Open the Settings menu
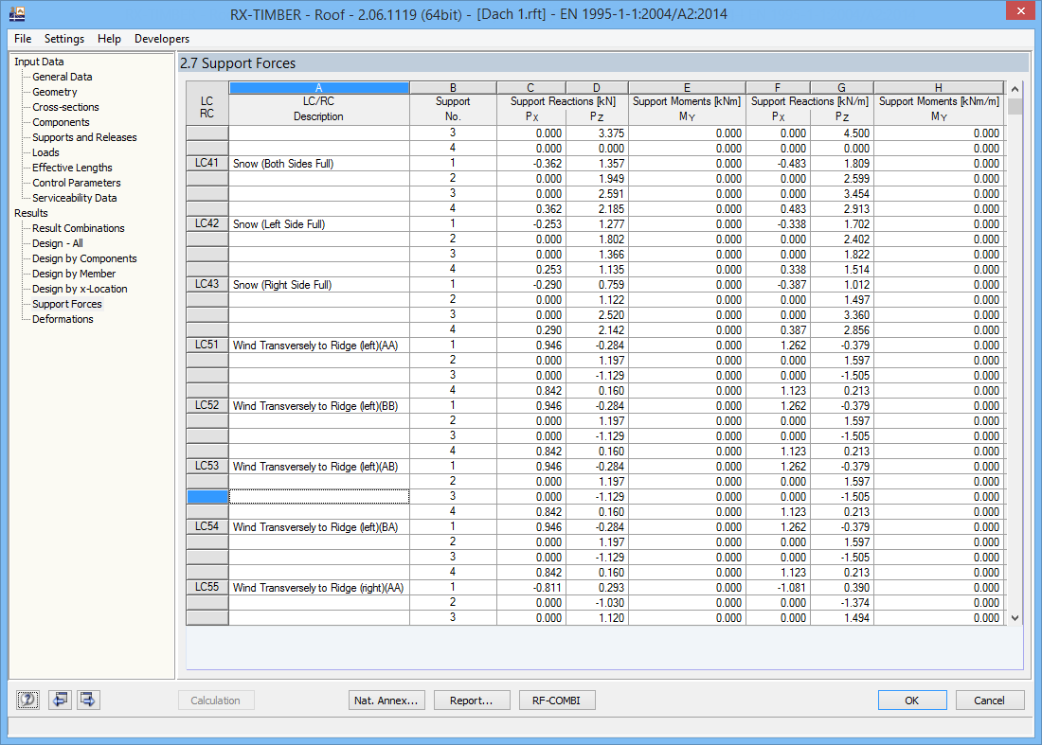The width and height of the screenshot is (1042, 745). (x=63, y=39)
